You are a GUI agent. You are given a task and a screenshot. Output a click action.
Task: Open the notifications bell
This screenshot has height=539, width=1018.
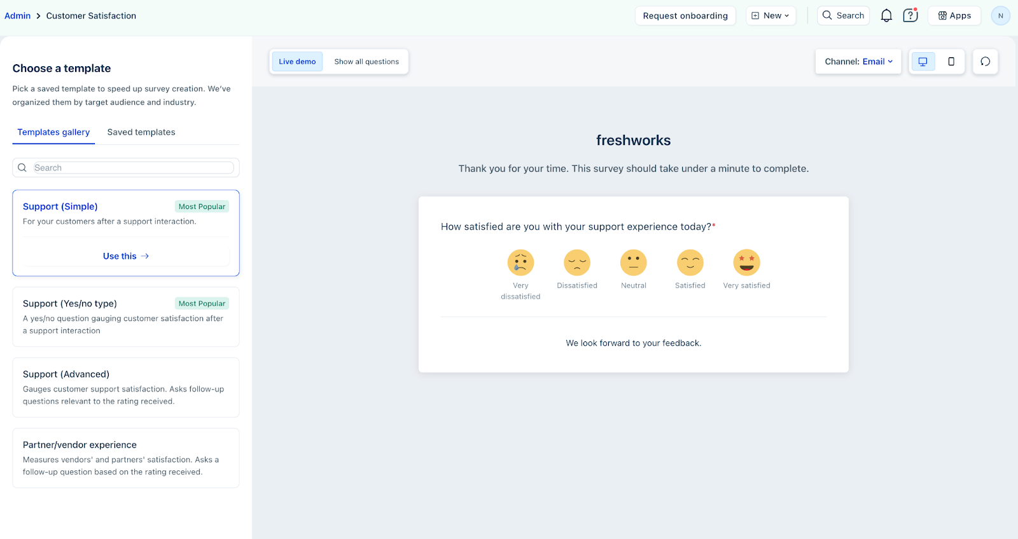886,16
